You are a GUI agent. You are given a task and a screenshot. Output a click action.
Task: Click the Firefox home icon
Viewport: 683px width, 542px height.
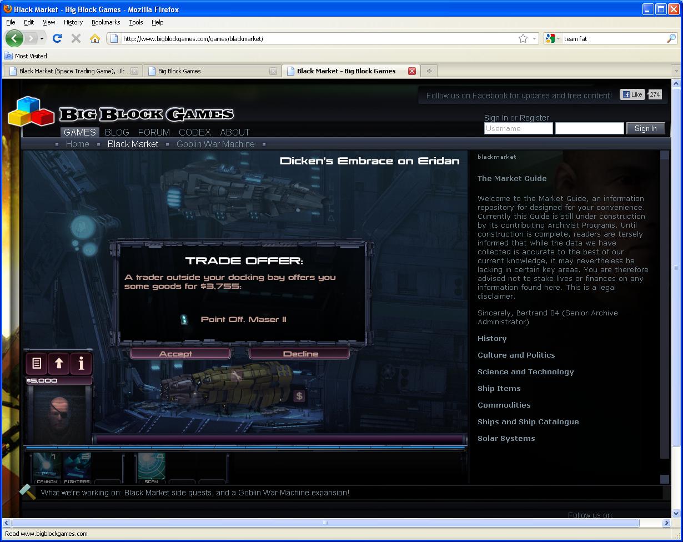click(95, 38)
